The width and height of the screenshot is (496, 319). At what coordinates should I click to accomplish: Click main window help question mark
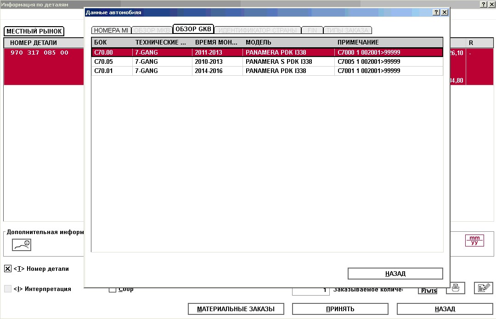[x=484, y=4]
